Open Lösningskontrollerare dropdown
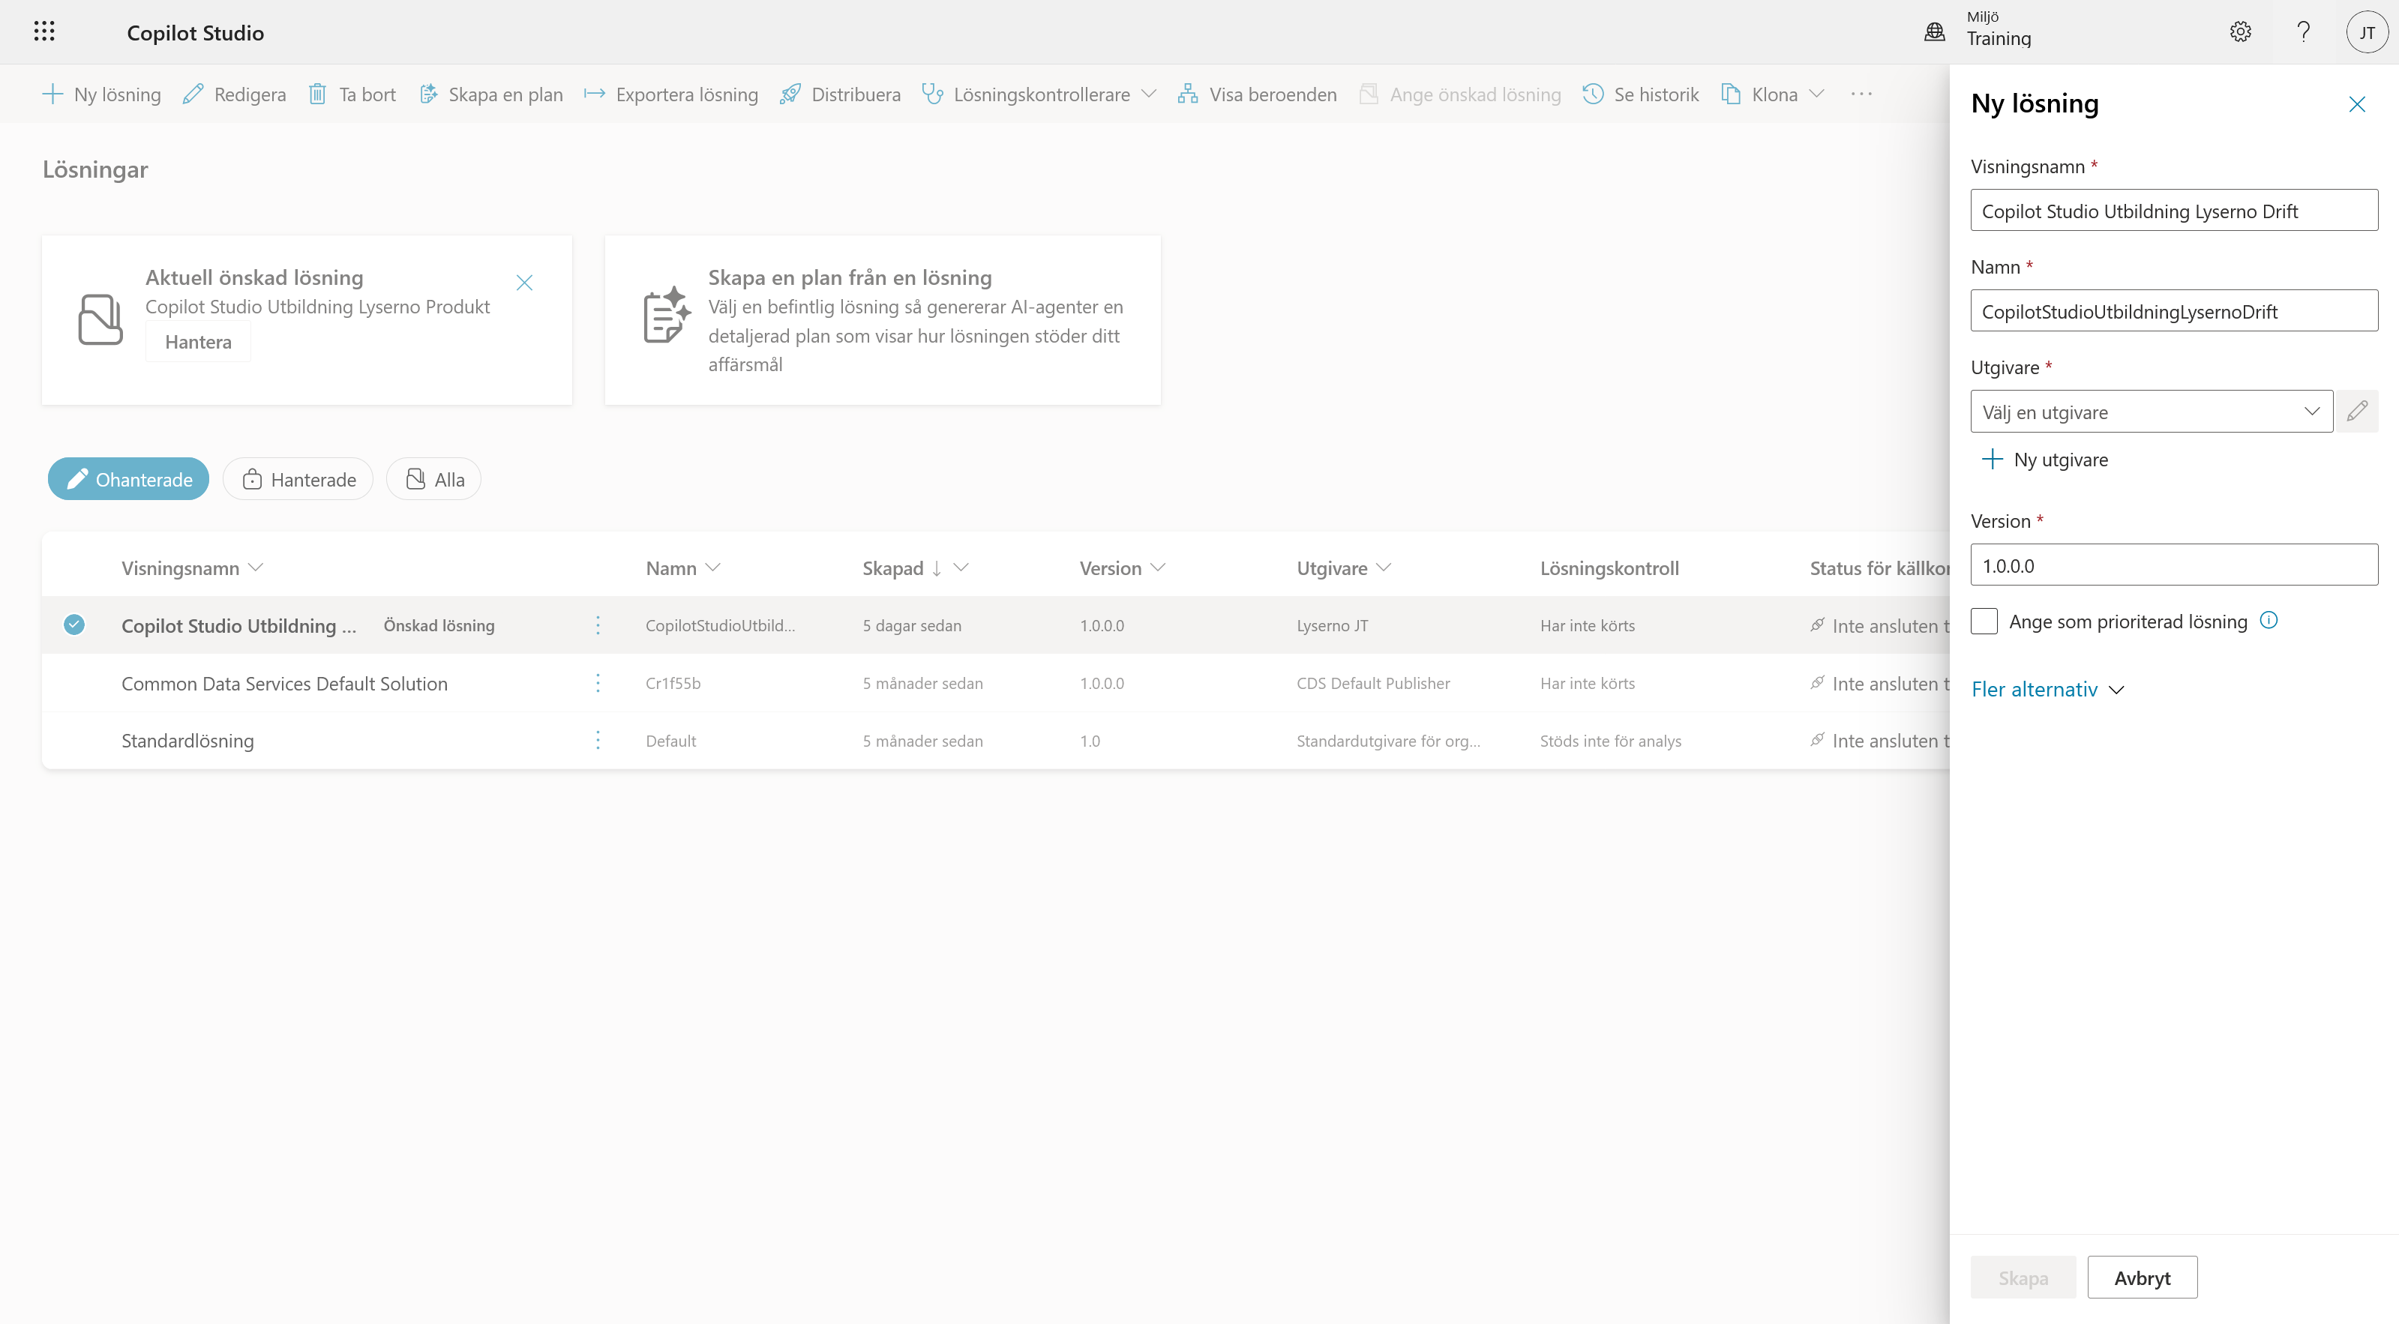Image resolution: width=2399 pixels, height=1324 pixels. tap(1039, 94)
